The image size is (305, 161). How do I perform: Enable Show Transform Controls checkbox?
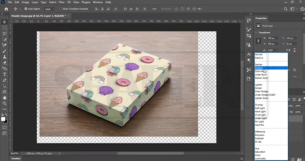pos(61,8)
